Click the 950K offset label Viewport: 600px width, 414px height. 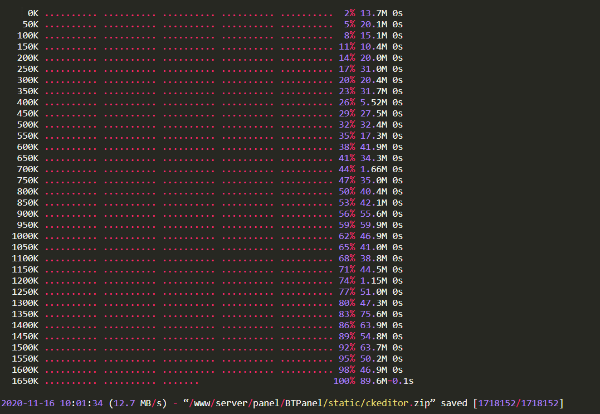coord(27,225)
